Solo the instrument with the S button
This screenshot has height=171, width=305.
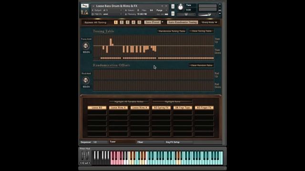173,6
